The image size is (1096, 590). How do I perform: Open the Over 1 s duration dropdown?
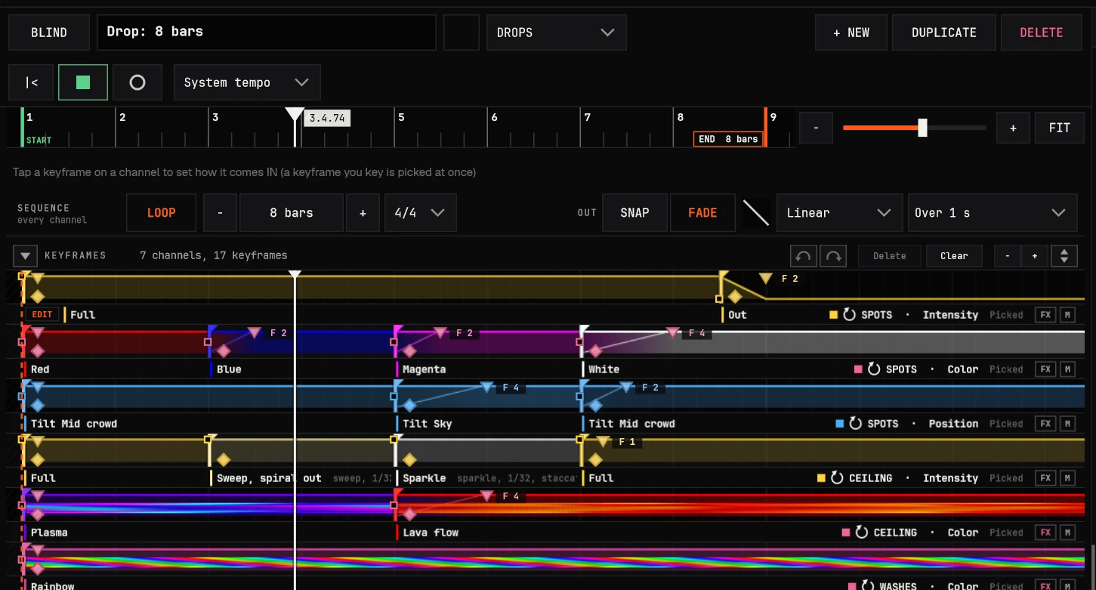[992, 213]
